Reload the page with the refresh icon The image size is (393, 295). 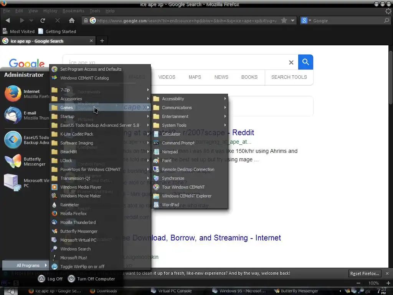coord(43,21)
